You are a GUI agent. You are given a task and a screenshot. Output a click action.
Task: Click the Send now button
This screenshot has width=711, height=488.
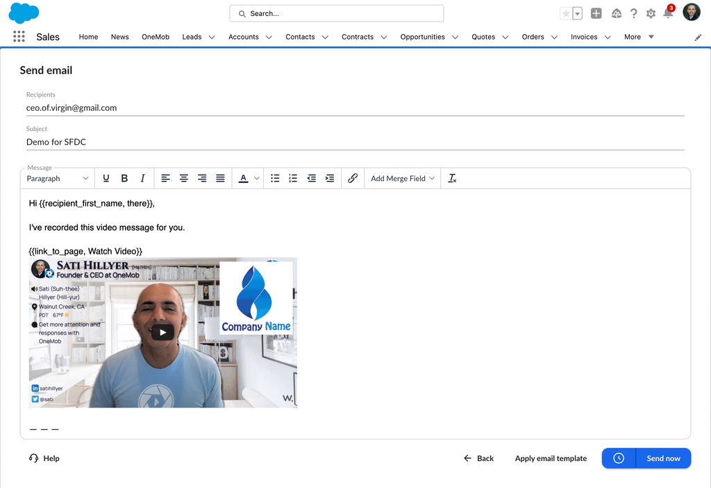click(x=663, y=458)
